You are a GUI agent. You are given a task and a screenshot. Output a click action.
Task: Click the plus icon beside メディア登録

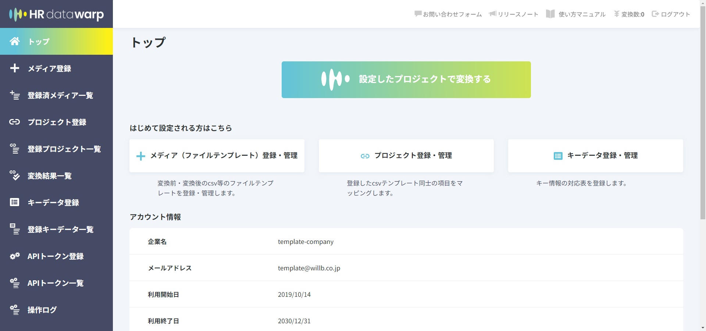(x=15, y=68)
